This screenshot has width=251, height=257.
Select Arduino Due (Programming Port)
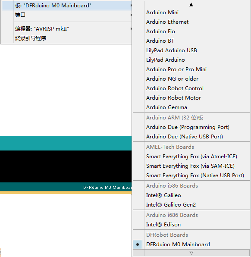[191, 127]
